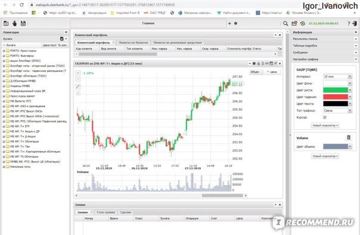This screenshot has height=235, width=360.
Task: Pick the red Цвет падения swatch
Action: click(x=336, y=97)
